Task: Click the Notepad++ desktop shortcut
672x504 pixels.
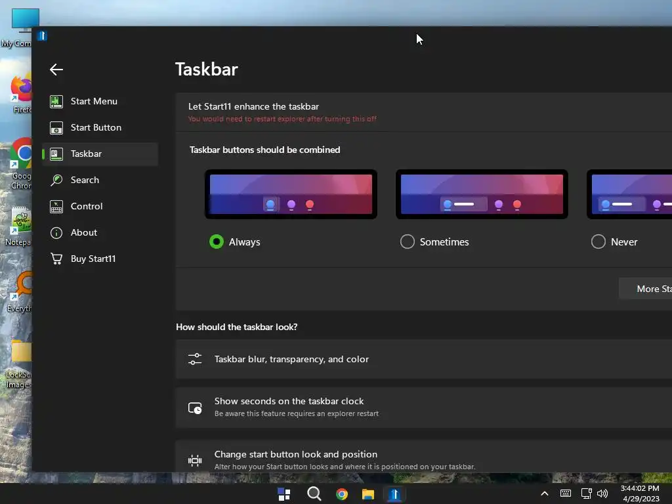Action: [x=19, y=226]
